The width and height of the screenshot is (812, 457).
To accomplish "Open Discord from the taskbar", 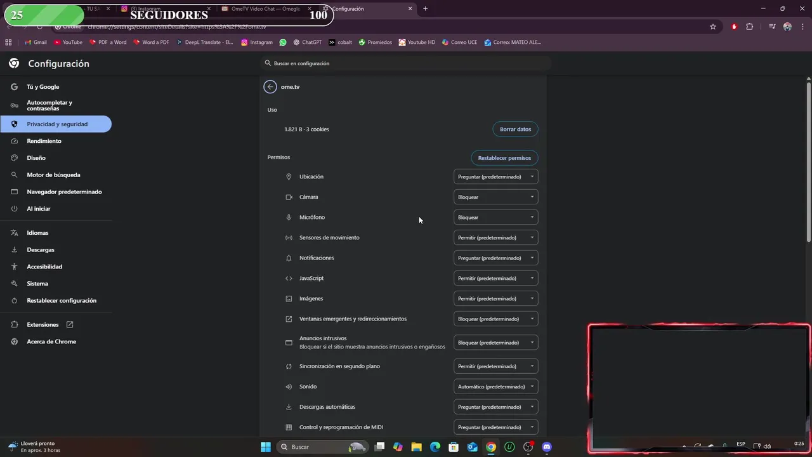I will coord(547,447).
